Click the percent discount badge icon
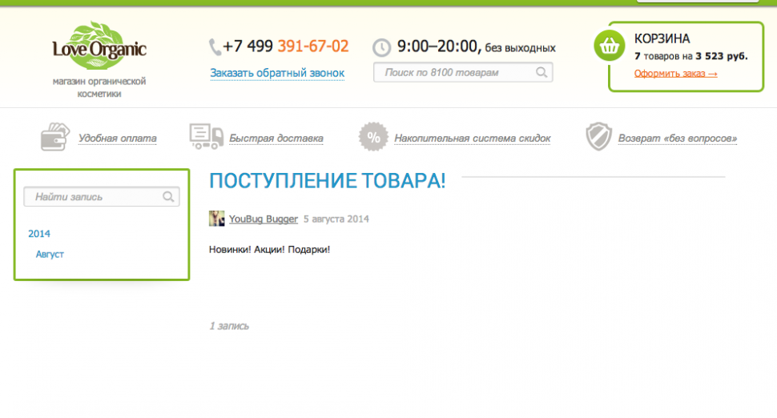 tap(373, 137)
